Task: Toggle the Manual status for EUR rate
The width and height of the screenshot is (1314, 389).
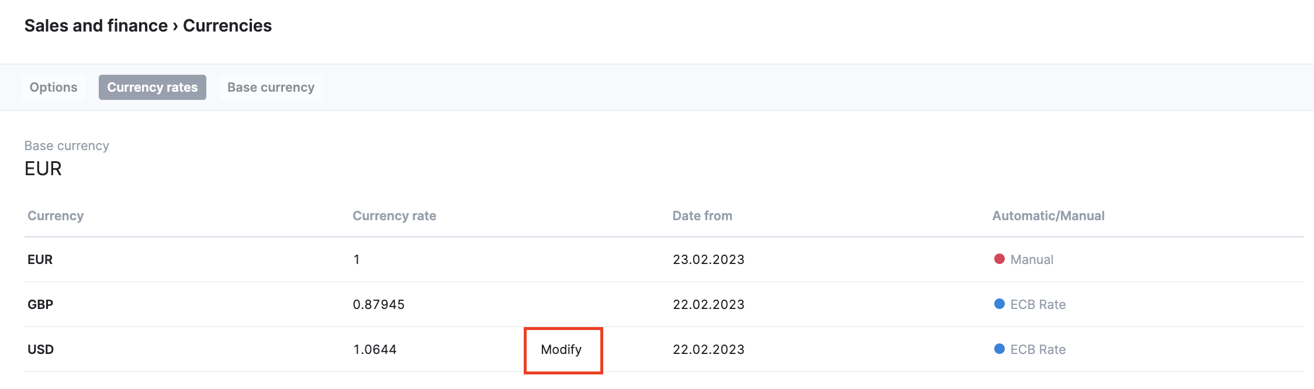Action: tap(1032, 259)
